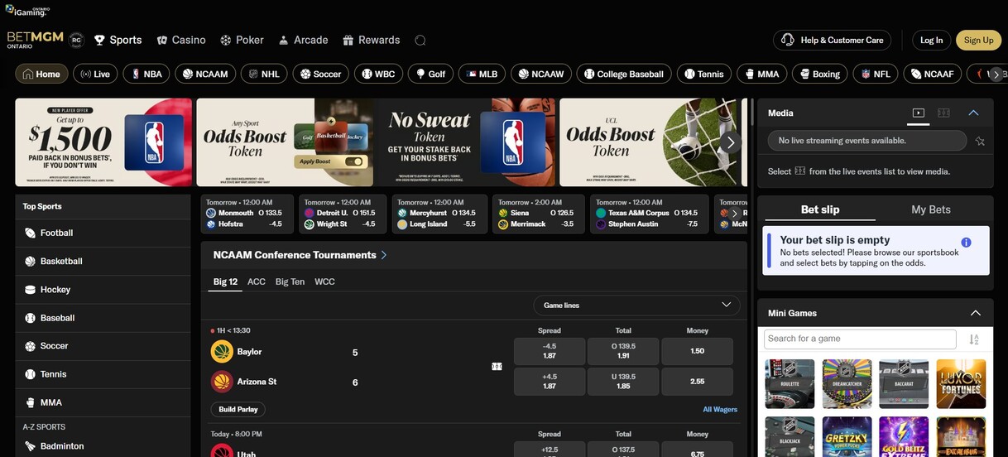This screenshot has width=1008, height=457.
Task: Open the Baccarat mini game
Action: pyautogui.click(x=904, y=383)
